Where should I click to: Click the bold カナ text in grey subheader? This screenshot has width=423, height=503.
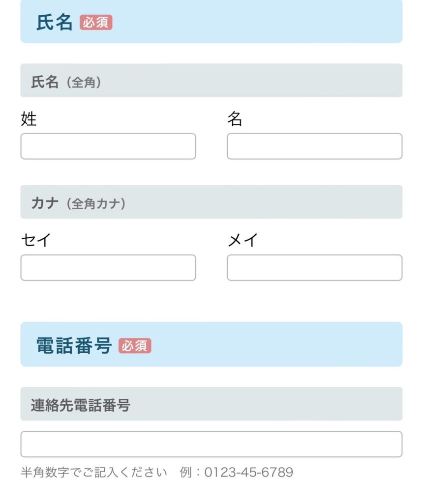click(45, 203)
